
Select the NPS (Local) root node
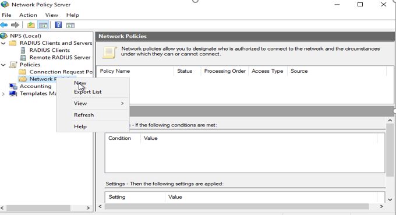(x=25, y=36)
